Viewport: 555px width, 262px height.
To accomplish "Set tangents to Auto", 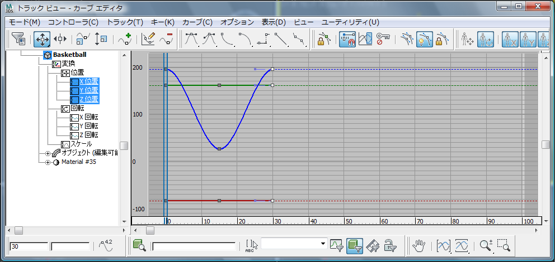I will pyautogui.click(x=191, y=39).
